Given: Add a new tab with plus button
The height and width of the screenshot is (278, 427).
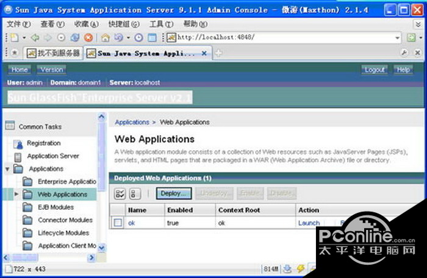Looking at the screenshot, I should click(x=218, y=53).
